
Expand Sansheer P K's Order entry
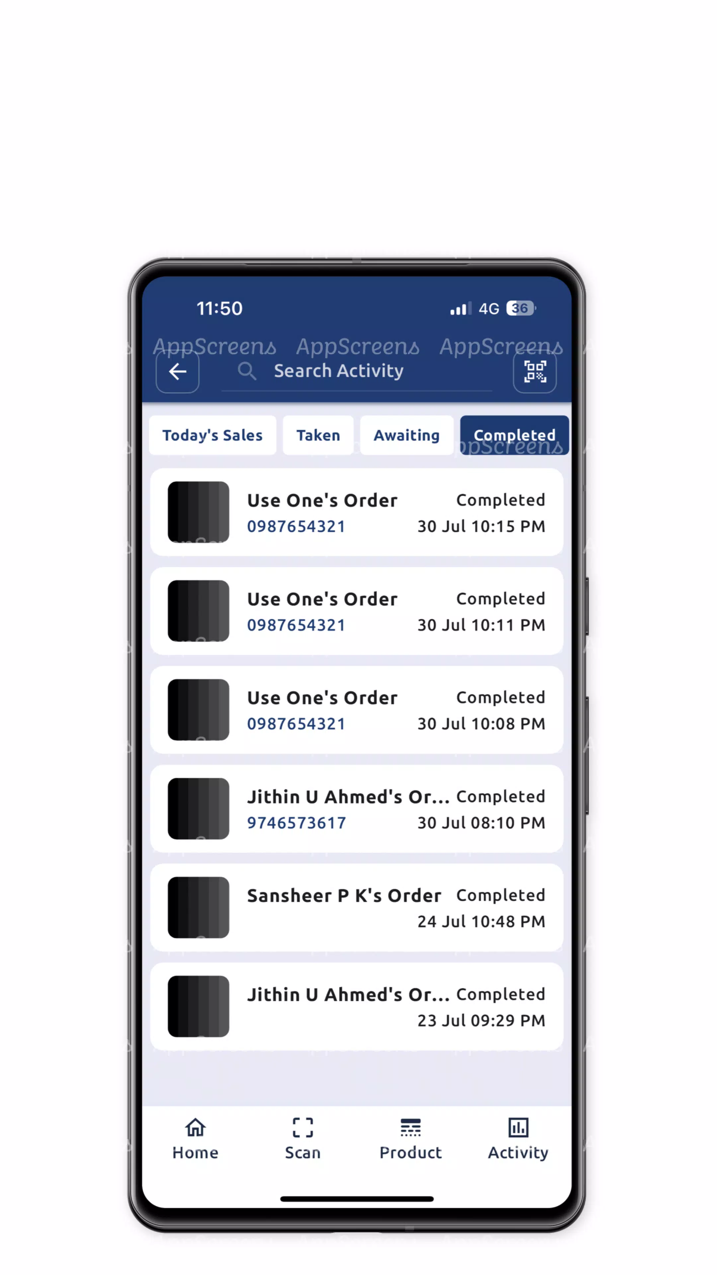click(x=358, y=908)
